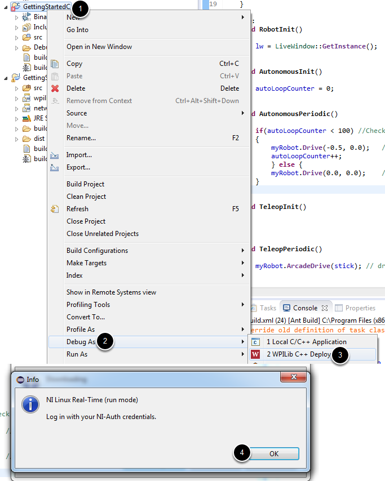Screen dimensions: 385x481
Task: Expand the wpilib library node
Action: pos(16,99)
